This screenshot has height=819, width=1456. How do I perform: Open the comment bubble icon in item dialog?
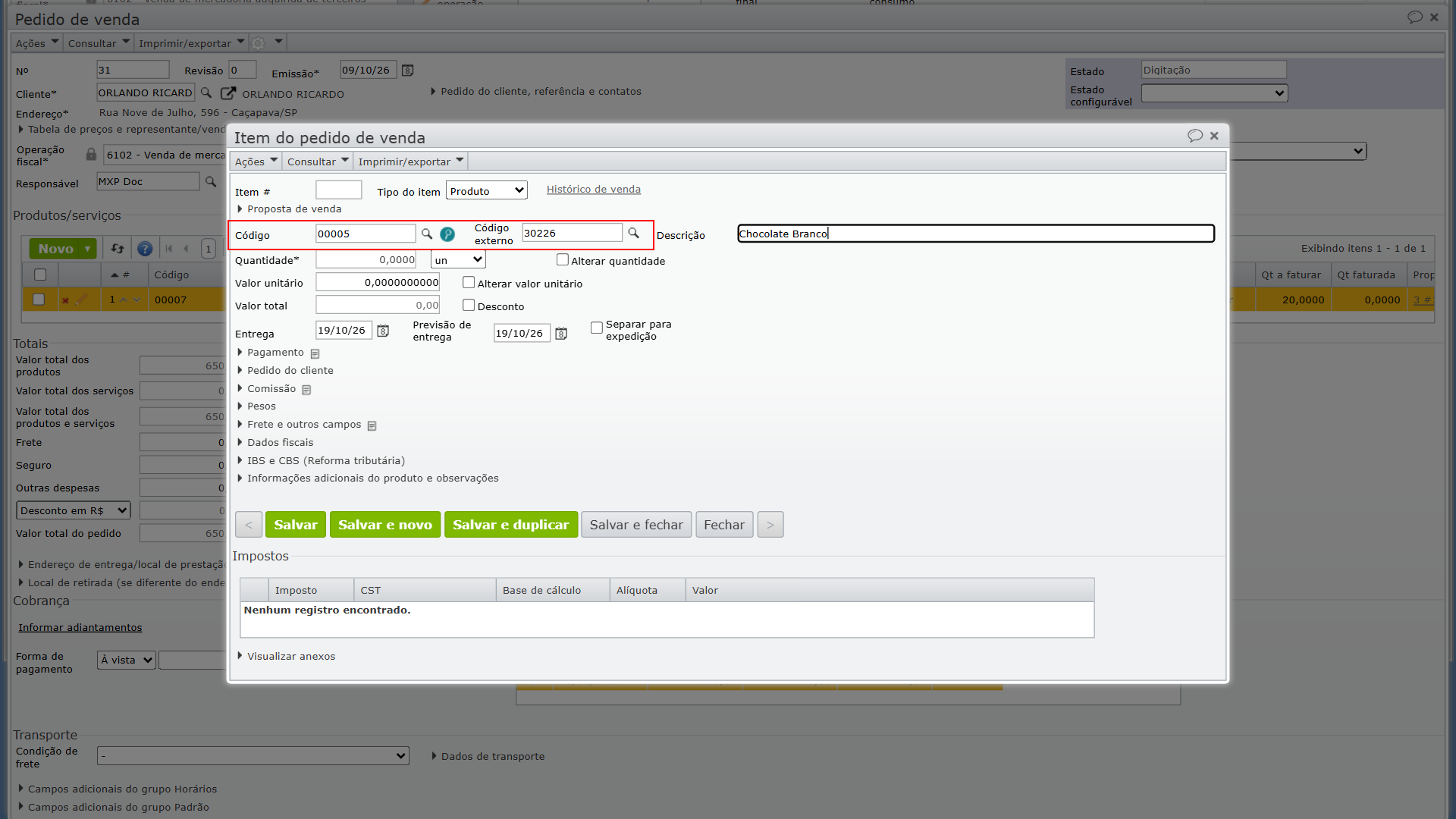point(1195,136)
